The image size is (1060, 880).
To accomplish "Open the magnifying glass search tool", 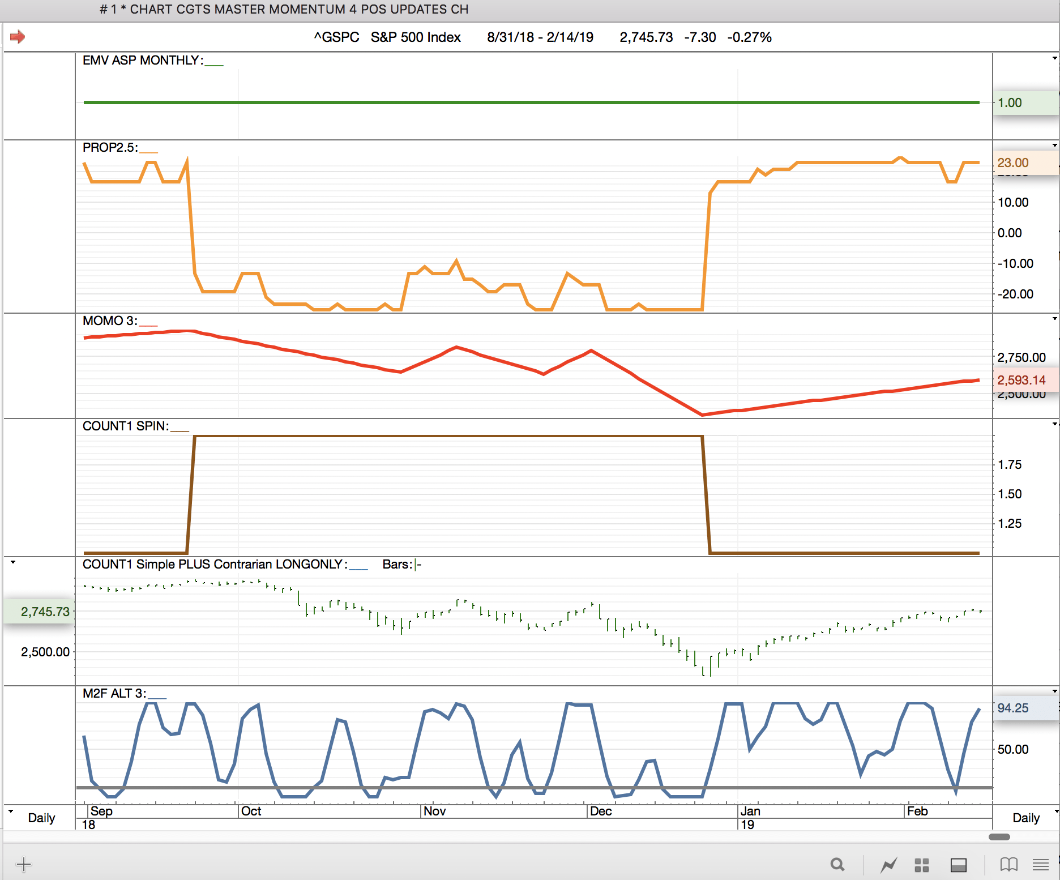I will pyautogui.click(x=837, y=864).
